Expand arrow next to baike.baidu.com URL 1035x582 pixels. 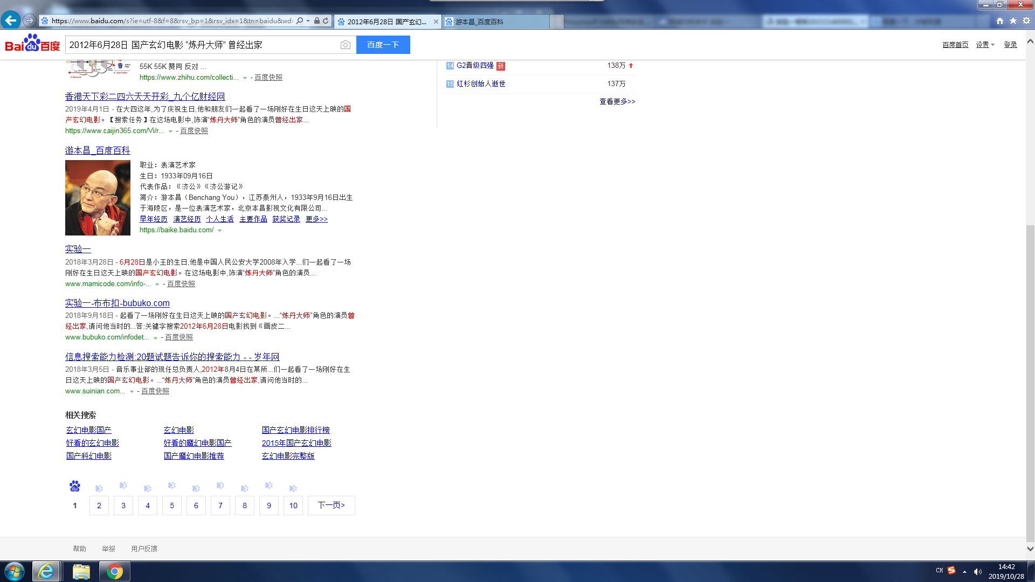(219, 231)
